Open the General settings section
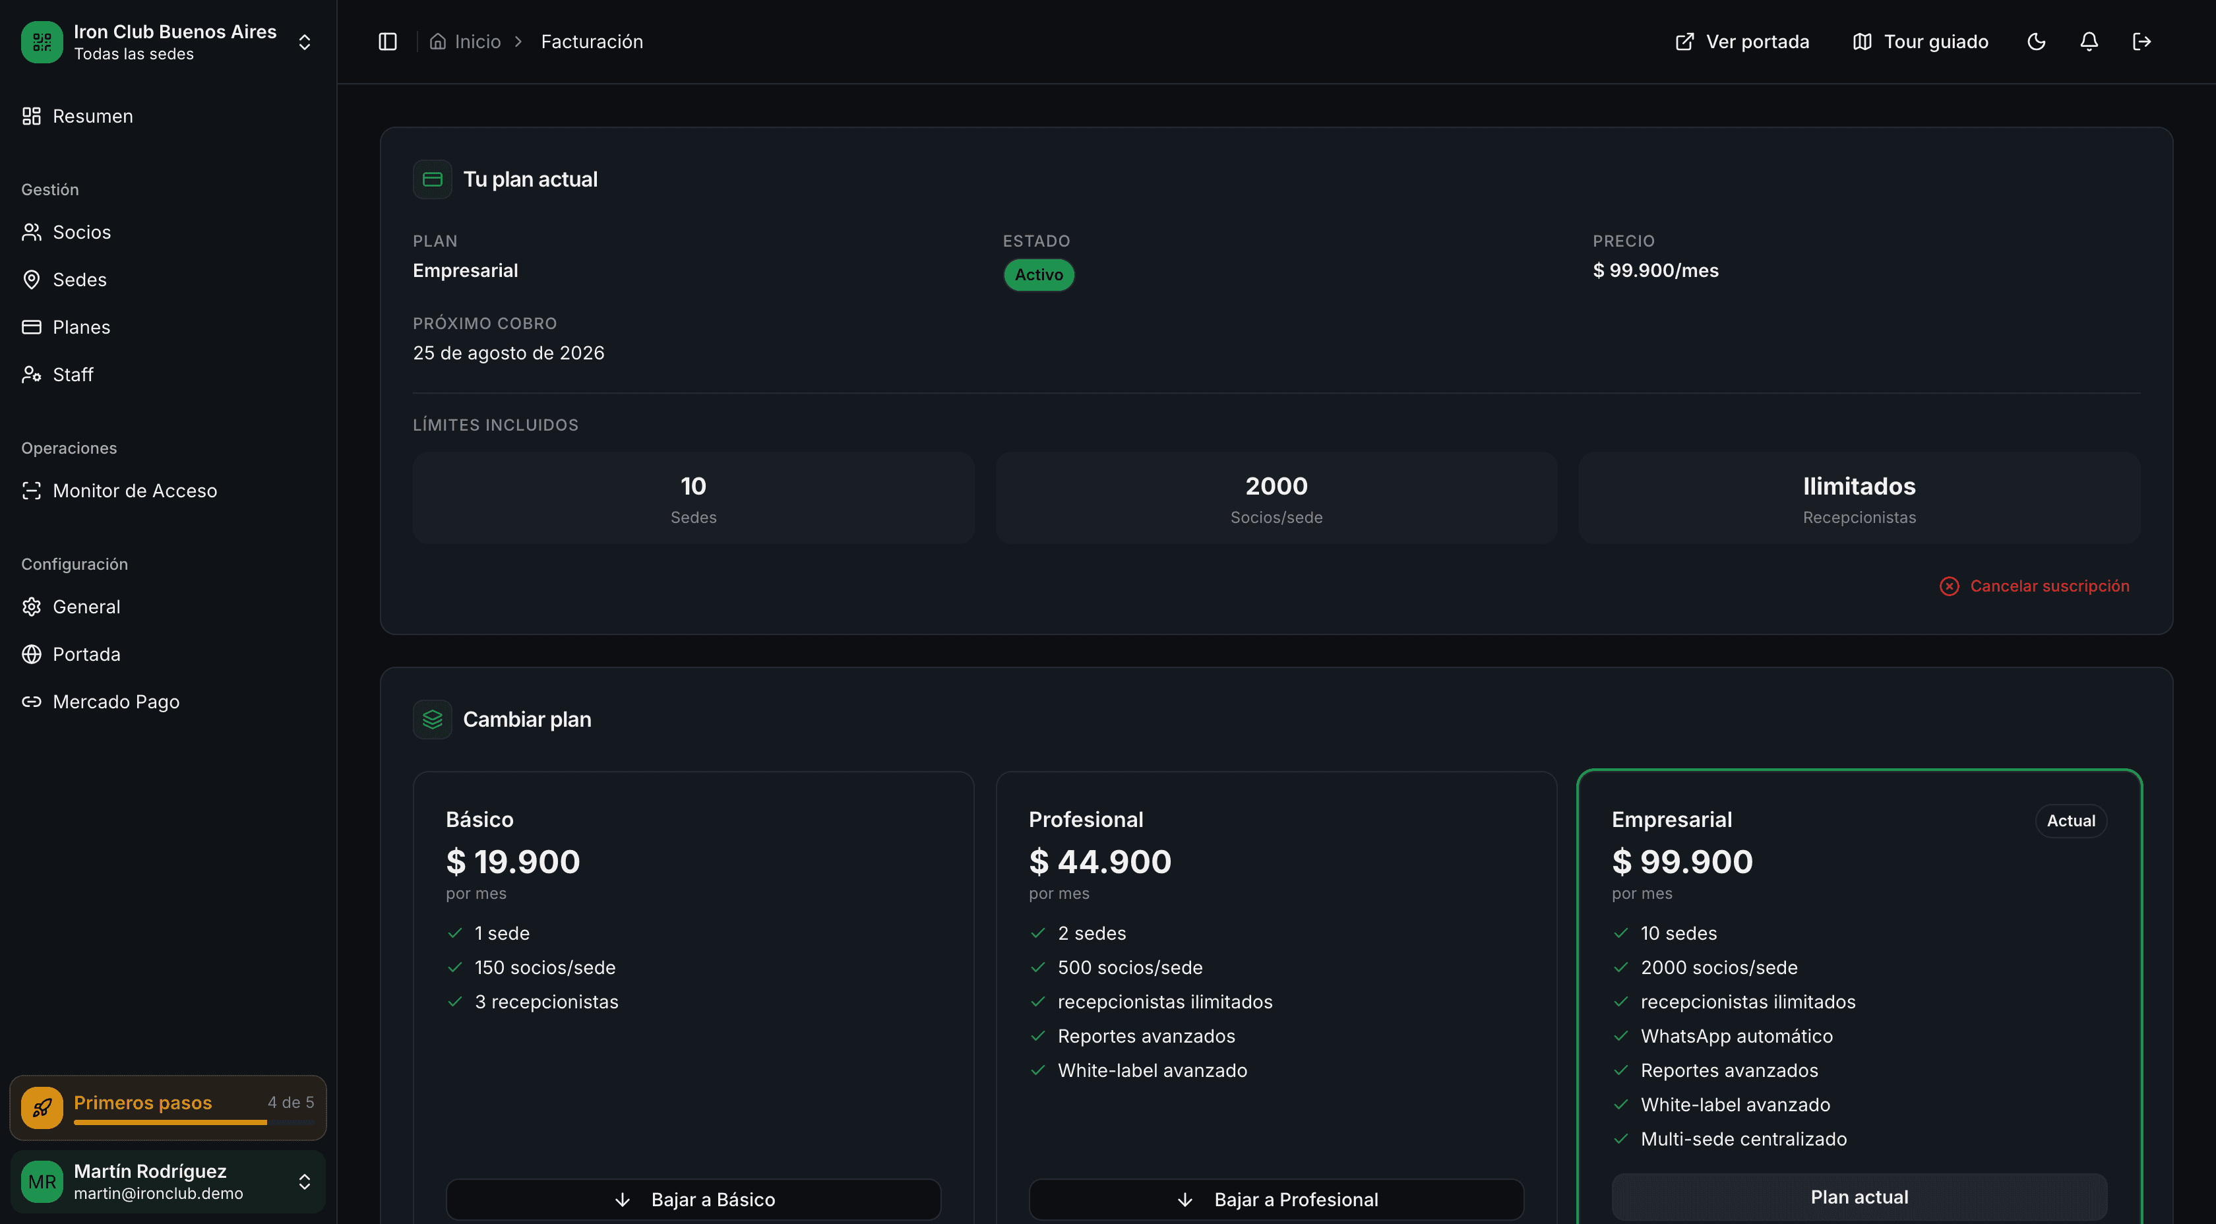 point(86,605)
